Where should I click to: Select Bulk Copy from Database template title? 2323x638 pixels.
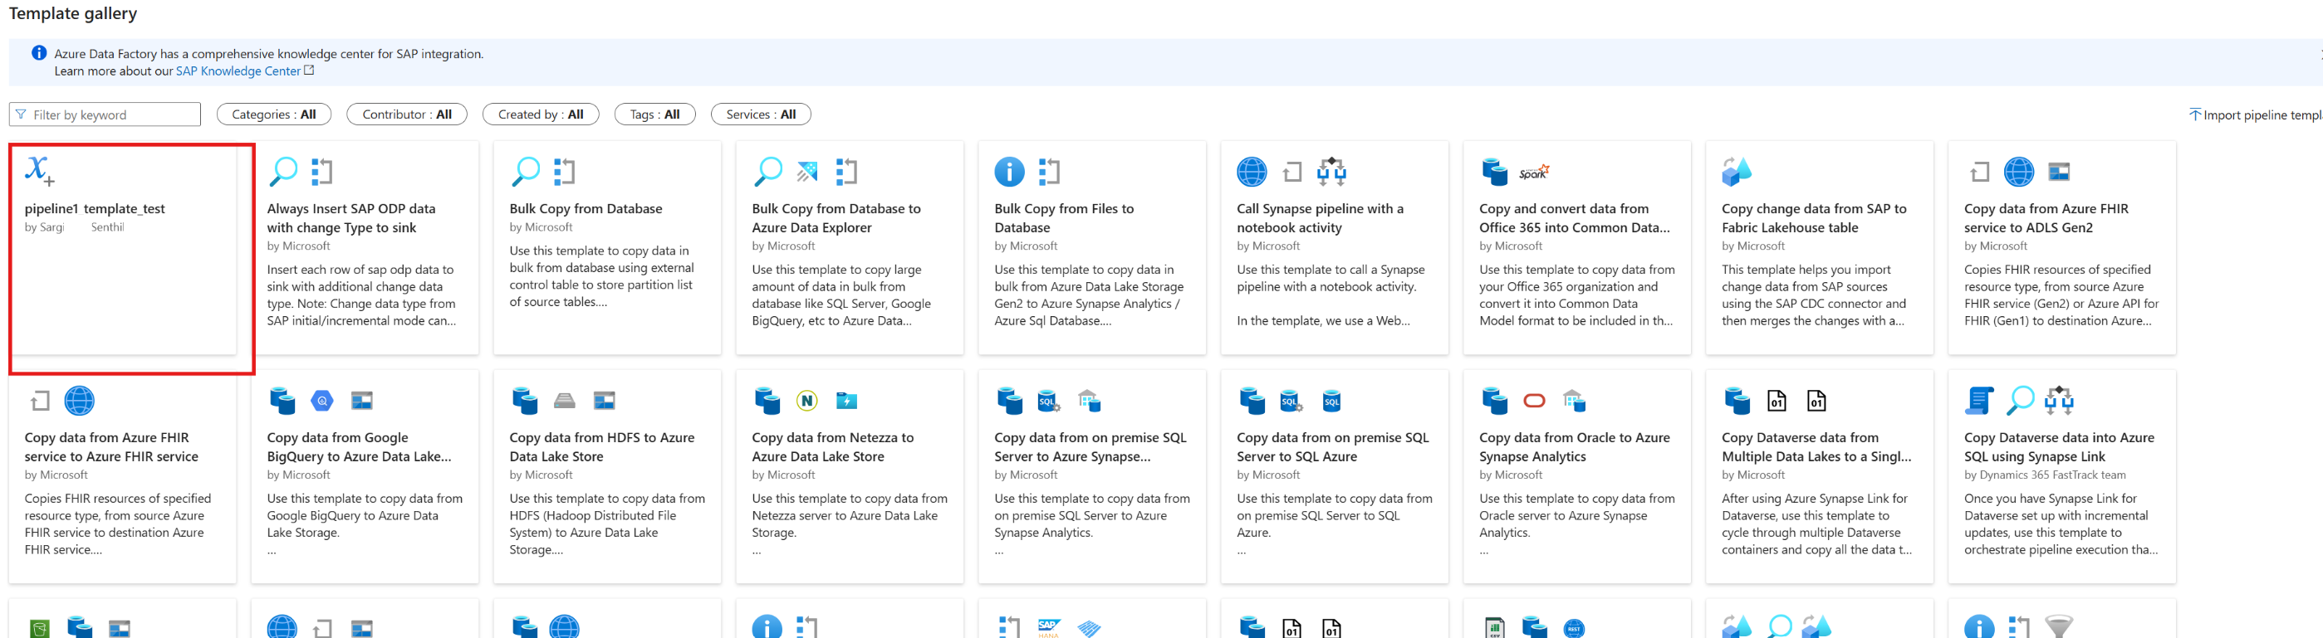pyautogui.click(x=586, y=208)
